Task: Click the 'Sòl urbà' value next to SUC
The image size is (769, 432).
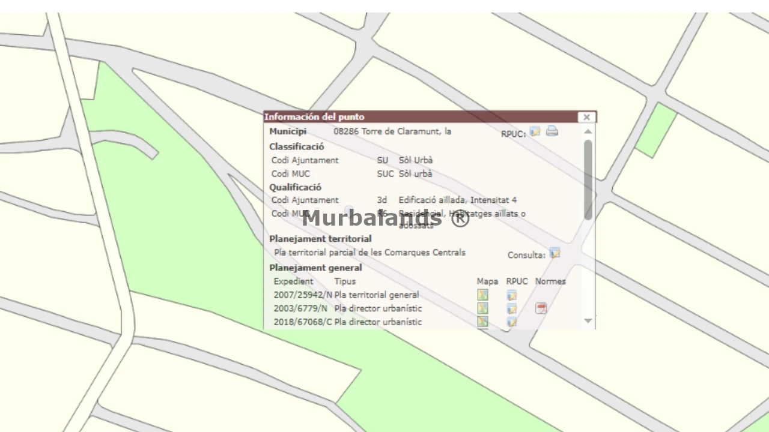Action: (x=416, y=174)
